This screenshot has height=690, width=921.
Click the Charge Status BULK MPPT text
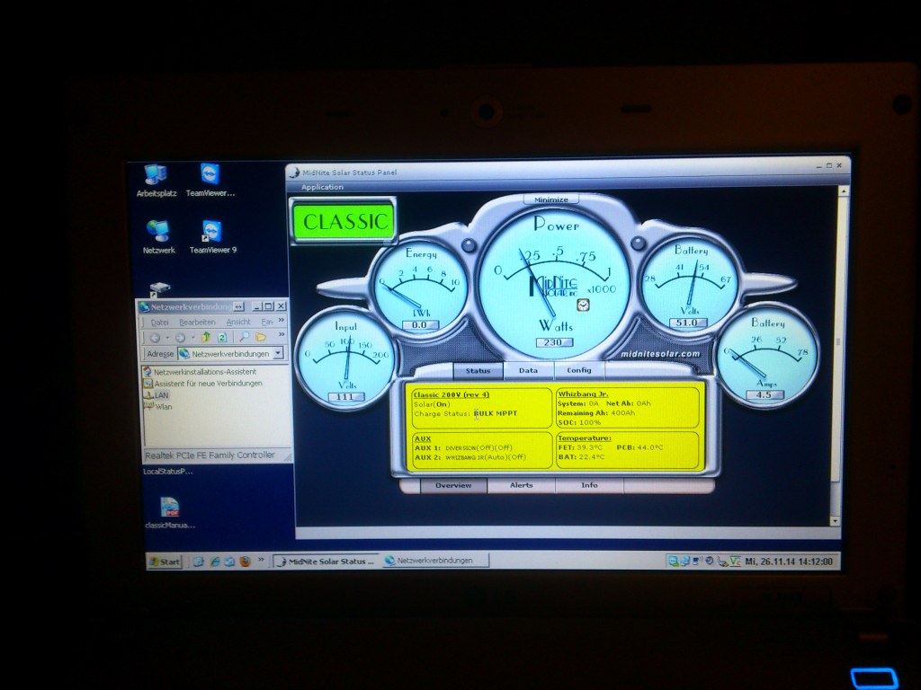coord(465,413)
